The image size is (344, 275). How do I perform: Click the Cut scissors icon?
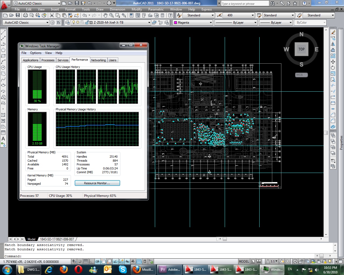(x=52, y=15)
